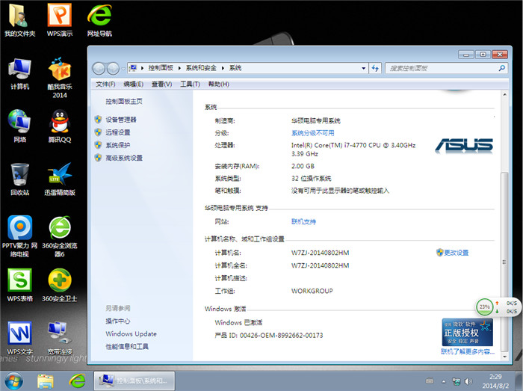The height and width of the screenshot is (391, 523).
Task: Open the 帮助(H) menu
Action: 219,84
